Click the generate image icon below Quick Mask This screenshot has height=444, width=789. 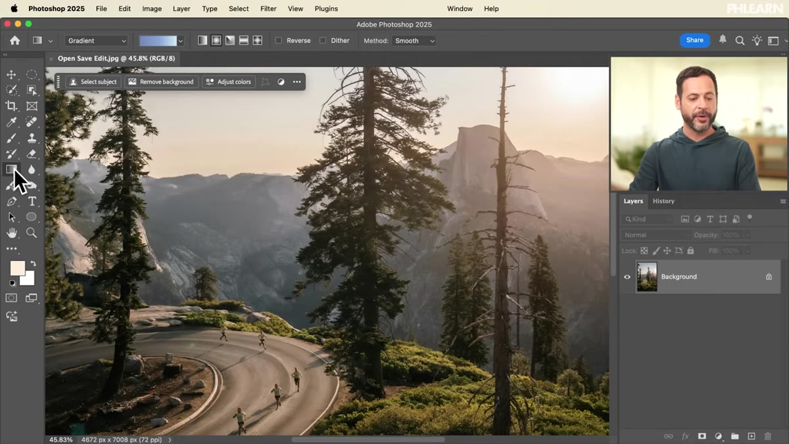point(11,316)
